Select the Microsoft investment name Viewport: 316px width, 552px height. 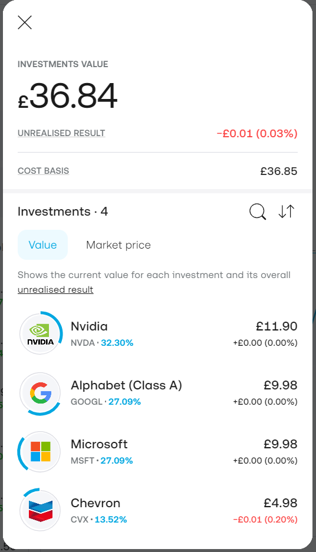click(99, 444)
